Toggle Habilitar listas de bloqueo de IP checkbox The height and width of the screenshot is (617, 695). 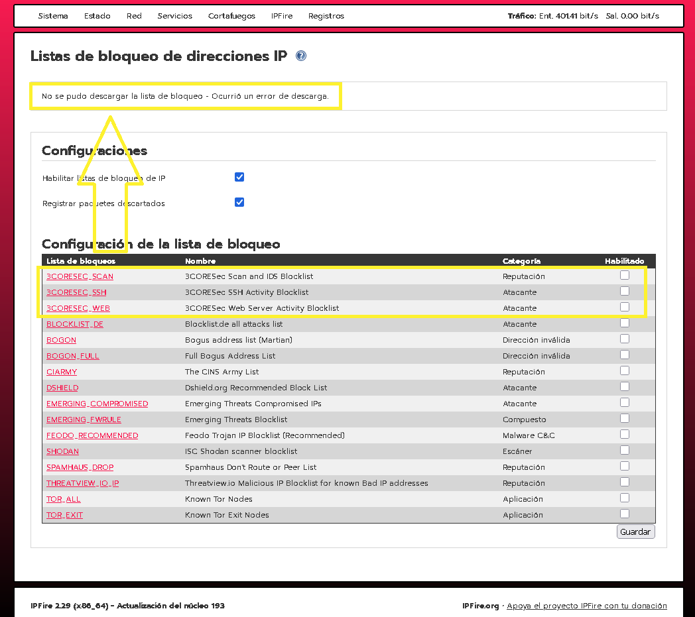click(239, 177)
